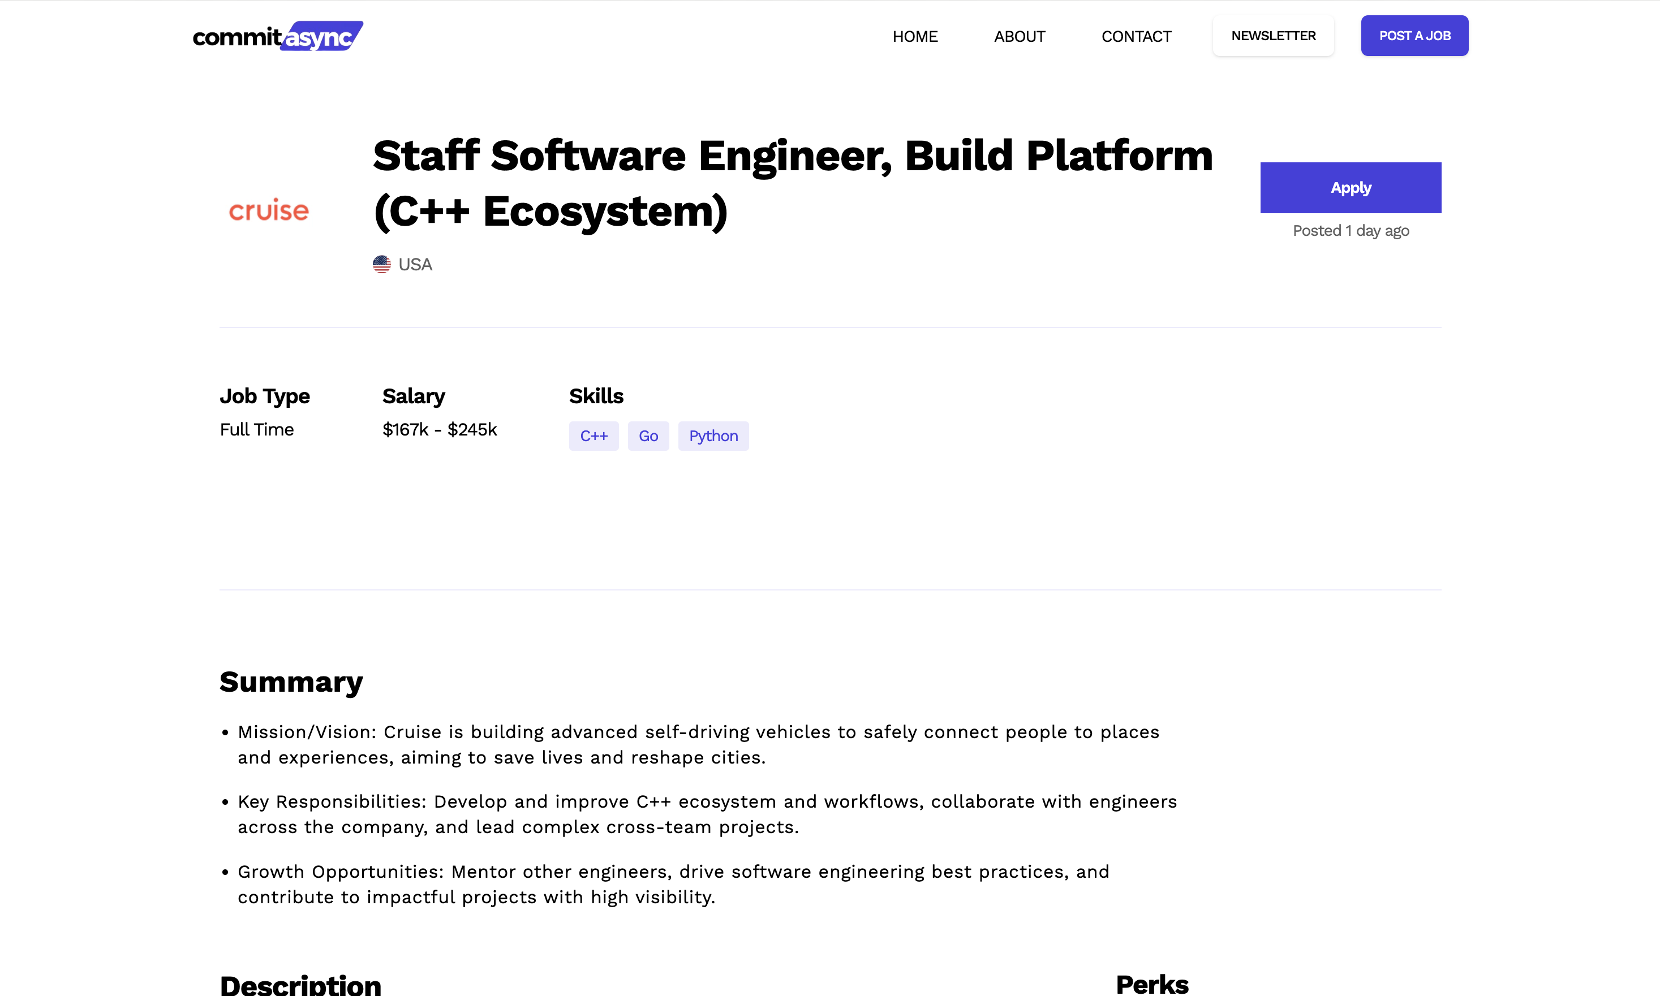Open the HOME nav link
1660x996 pixels.
coord(915,36)
